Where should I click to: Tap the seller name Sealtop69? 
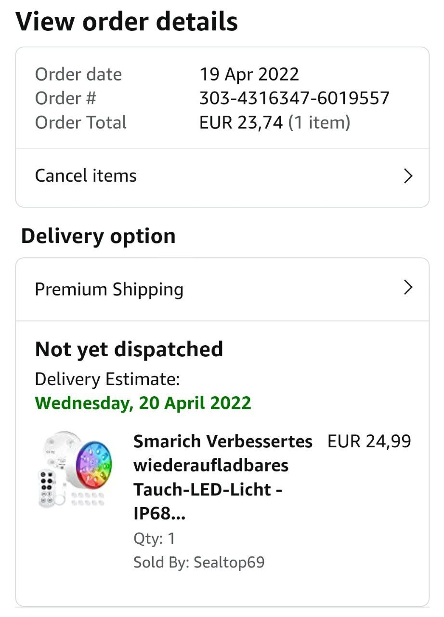(229, 562)
